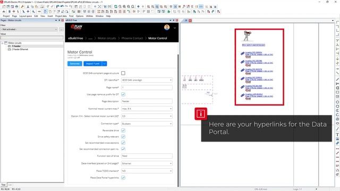The image size is (340, 191).
Task: Click the green tree icon in the second toolbar row
Action: tap(169, 12)
